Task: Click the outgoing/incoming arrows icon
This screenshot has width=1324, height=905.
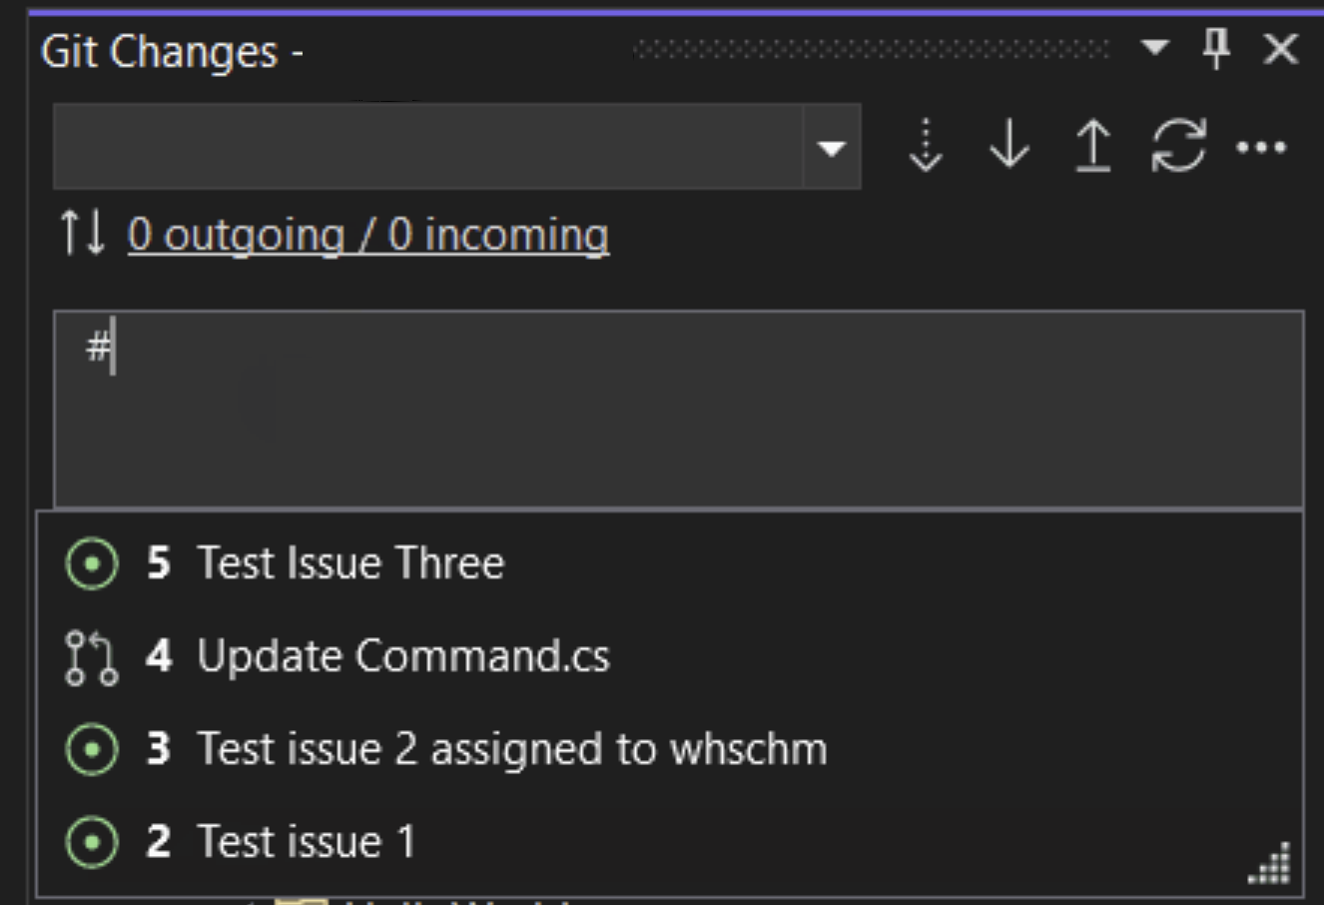Action: (82, 233)
